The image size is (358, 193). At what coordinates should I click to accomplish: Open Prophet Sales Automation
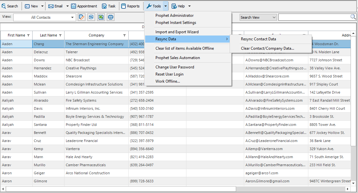(178, 58)
